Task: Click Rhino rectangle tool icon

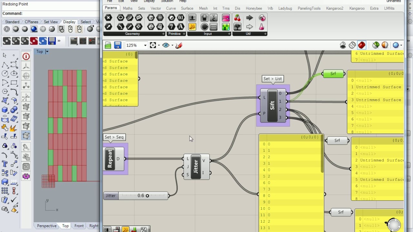Action: [14, 83]
